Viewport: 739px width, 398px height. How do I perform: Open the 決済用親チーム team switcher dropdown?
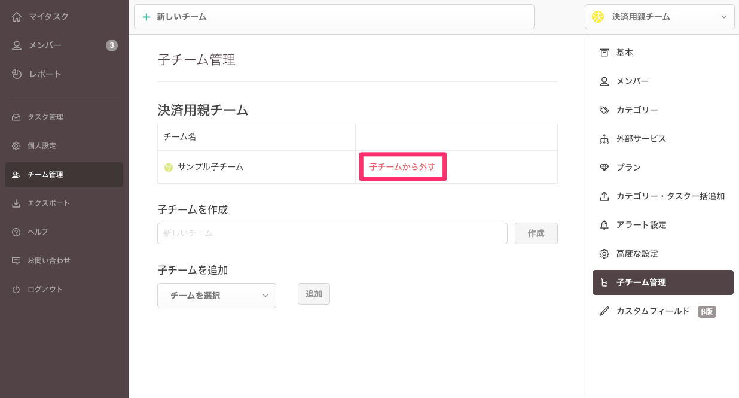coord(659,17)
